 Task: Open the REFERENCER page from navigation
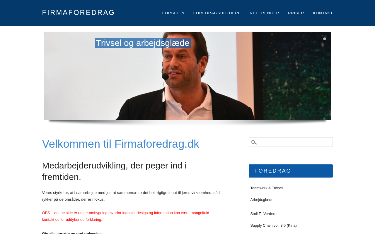tap(265, 13)
